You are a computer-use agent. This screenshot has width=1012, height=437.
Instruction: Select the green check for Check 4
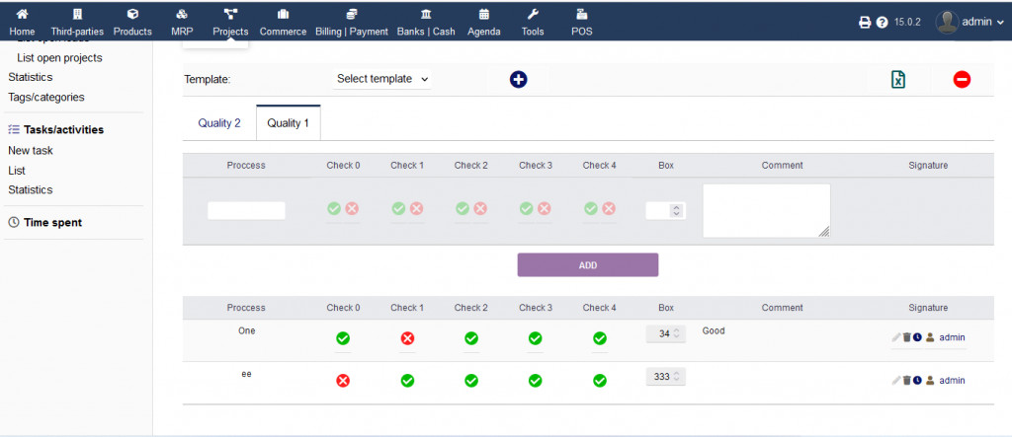tap(591, 208)
